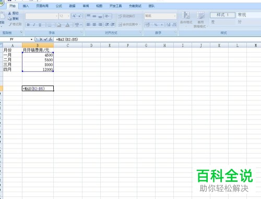Click the text Orientation button
This screenshot has width=261, height=199.
click(x=108, y=16)
